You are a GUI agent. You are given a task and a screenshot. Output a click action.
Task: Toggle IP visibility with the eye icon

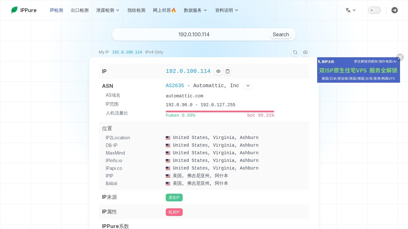pos(218,71)
